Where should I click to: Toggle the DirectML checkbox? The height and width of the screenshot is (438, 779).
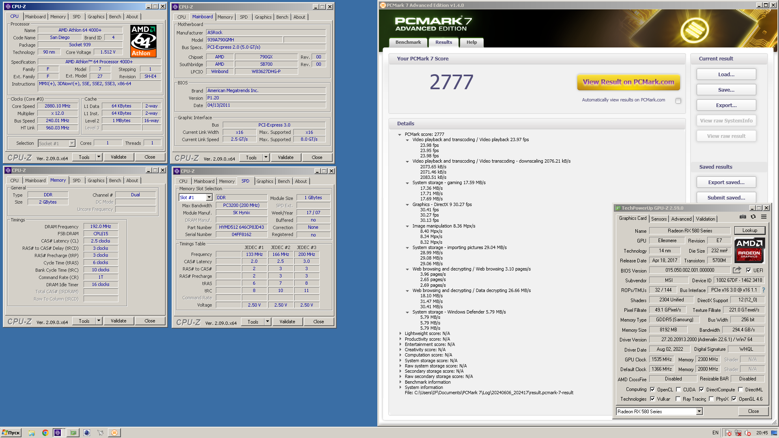click(740, 390)
